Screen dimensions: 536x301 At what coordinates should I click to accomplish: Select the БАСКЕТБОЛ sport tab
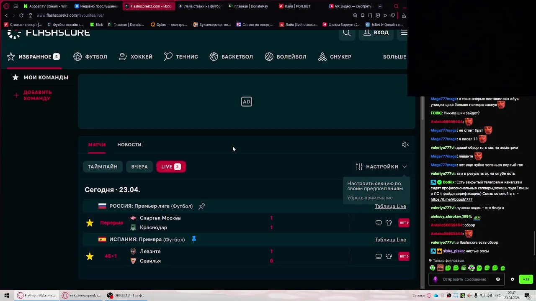point(231,57)
